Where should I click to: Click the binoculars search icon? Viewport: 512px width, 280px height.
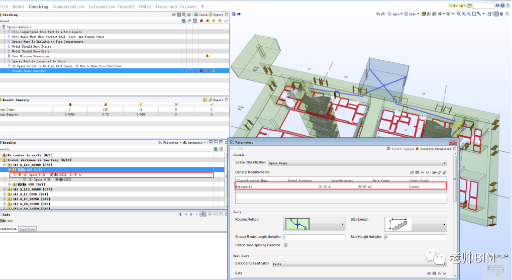pyautogui.click(x=497, y=6)
